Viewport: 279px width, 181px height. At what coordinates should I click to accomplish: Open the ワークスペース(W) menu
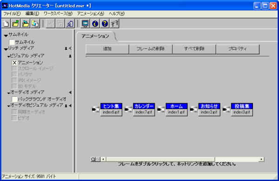[x=58, y=13]
